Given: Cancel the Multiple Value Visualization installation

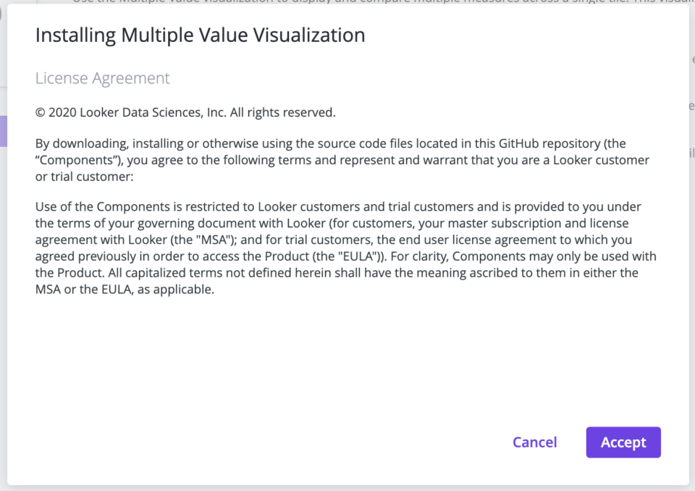Looking at the screenshot, I should click(534, 442).
